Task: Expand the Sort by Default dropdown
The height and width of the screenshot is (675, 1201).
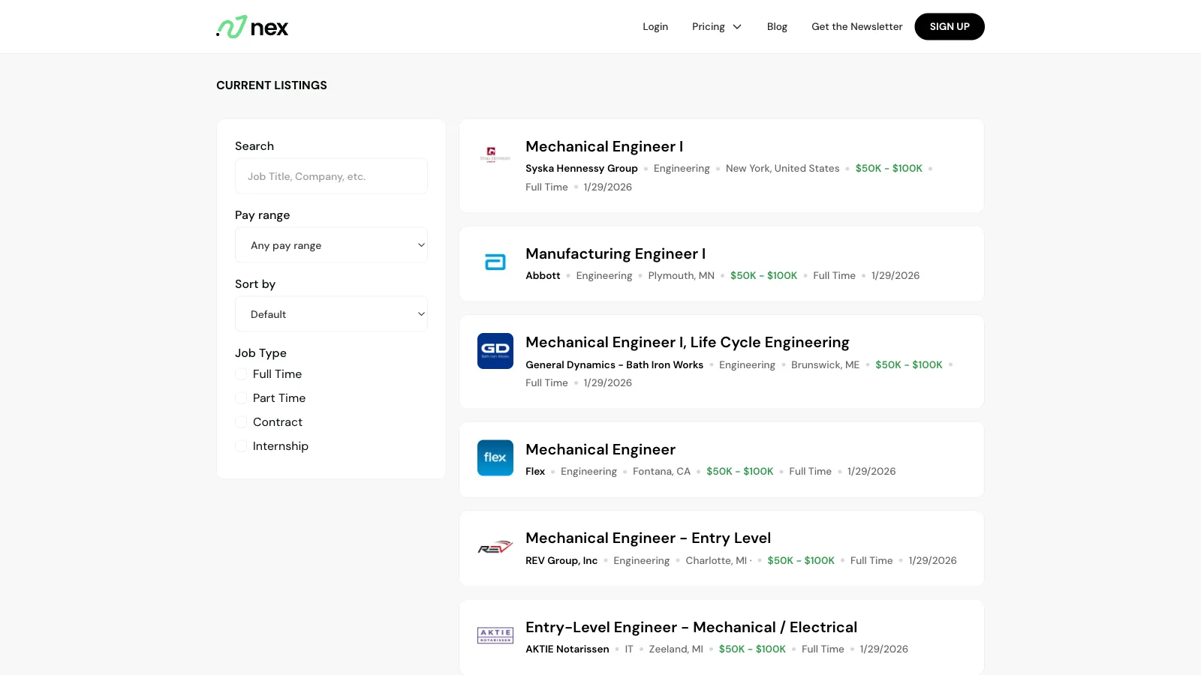Action: point(331,314)
